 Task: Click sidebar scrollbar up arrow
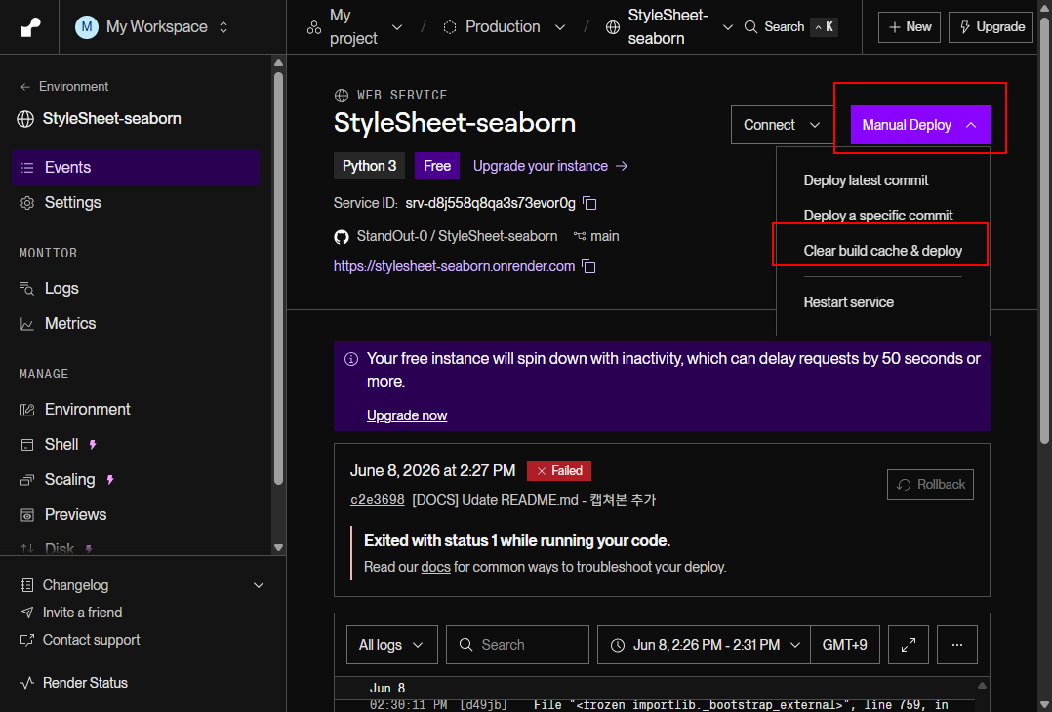[278, 63]
